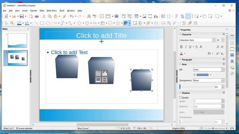Screen dimensions: 239x134
Task: Click the Save document icon
Action: click(22, 16)
